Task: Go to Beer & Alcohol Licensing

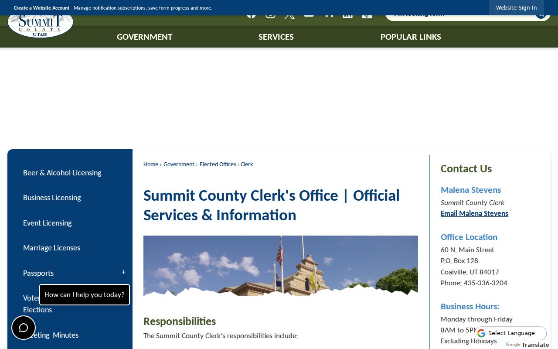Action: (x=62, y=173)
